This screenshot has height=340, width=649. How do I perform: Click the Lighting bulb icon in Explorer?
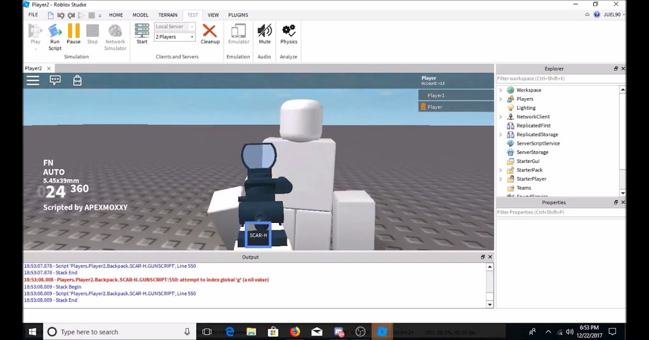[x=510, y=108]
